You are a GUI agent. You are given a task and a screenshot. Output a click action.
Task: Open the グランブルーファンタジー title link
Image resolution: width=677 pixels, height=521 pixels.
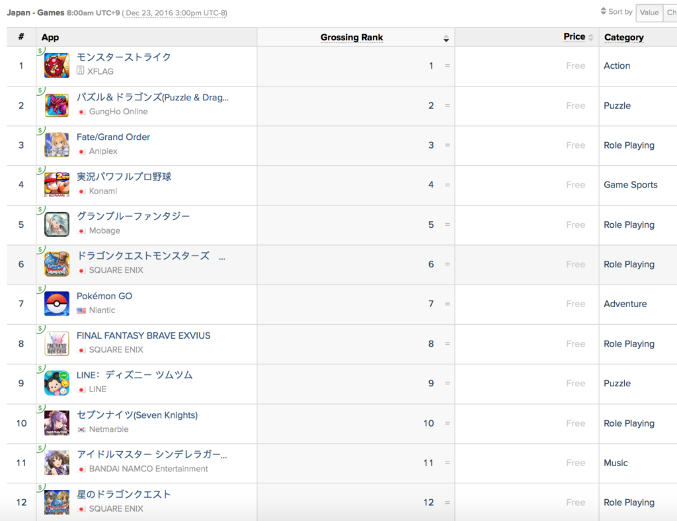pyautogui.click(x=133, y=216)
